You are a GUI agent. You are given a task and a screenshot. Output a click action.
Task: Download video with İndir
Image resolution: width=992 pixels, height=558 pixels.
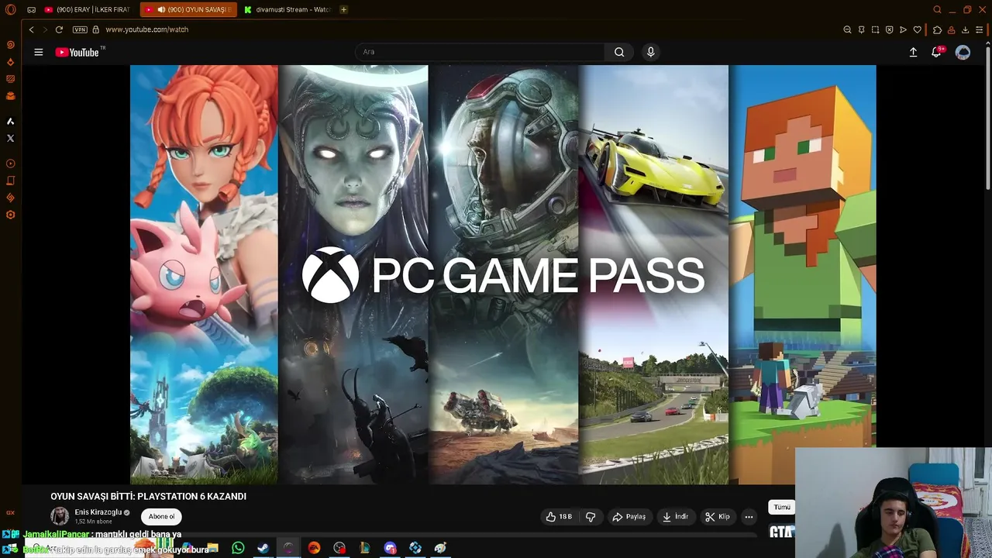675,516
